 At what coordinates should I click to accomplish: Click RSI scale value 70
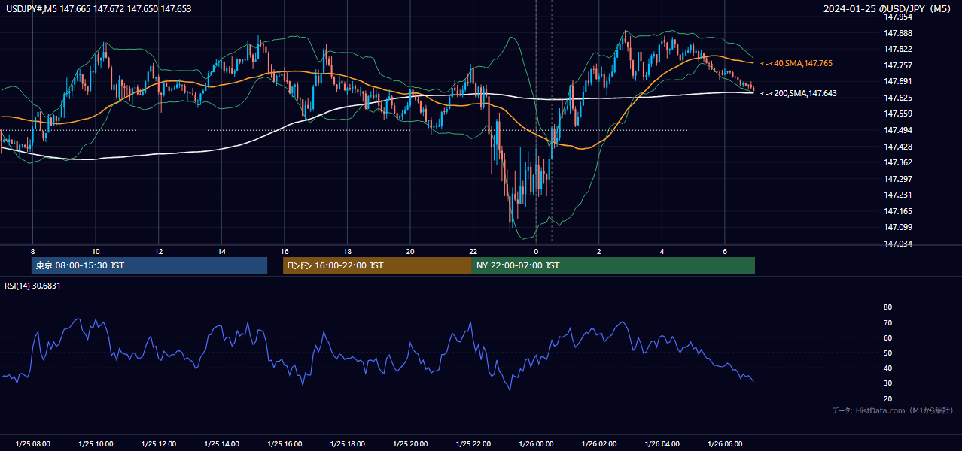click(887, 322)
